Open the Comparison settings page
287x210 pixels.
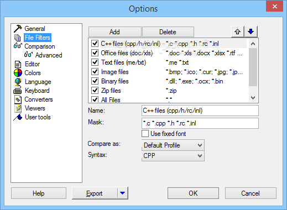point(40,46)
